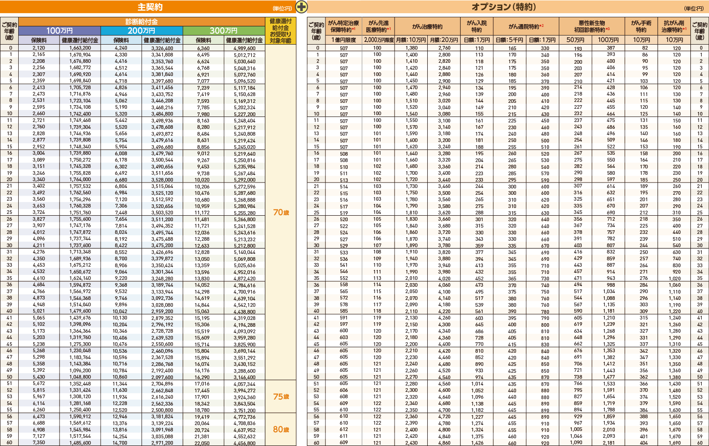Click the 抗がん剤治療特約 column header
709x446 pixels.
click(x=674, y=26)
